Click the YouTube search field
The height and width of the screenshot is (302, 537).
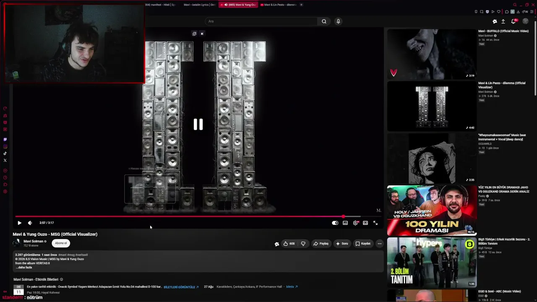click(261, 21)
